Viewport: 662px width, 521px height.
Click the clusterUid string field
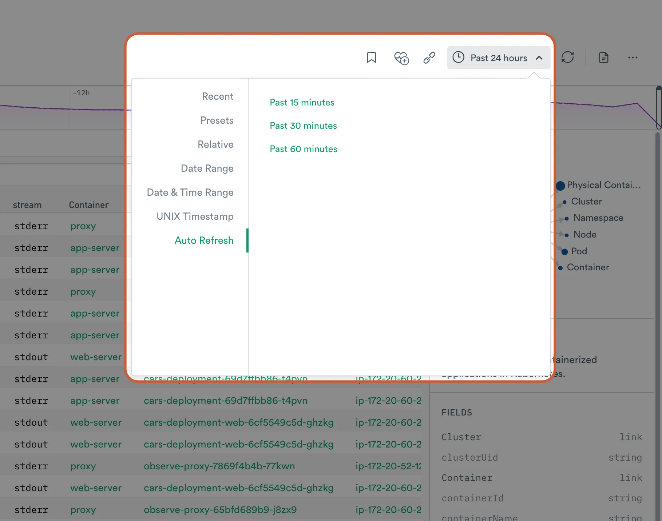coord(542,458)
